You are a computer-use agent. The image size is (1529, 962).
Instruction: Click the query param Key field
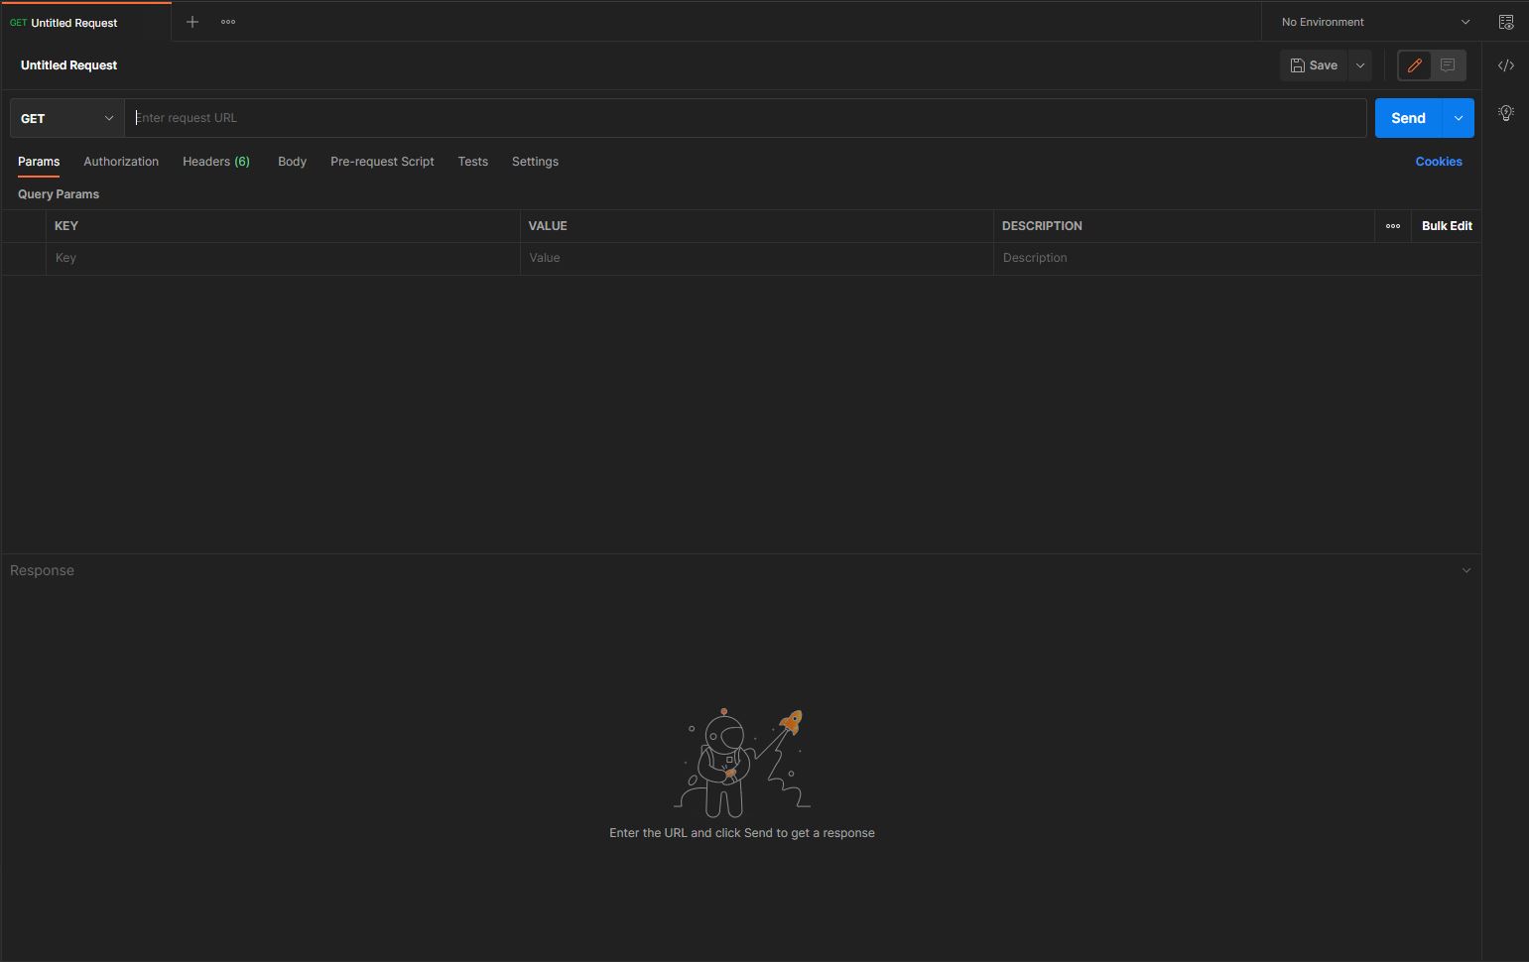click(283, 258)
